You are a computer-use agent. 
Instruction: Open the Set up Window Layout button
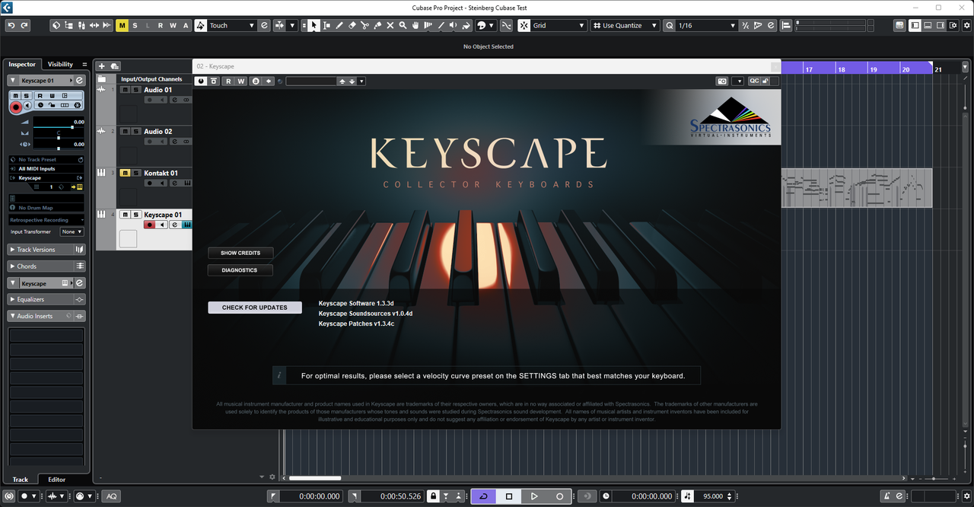pos(953,25)
